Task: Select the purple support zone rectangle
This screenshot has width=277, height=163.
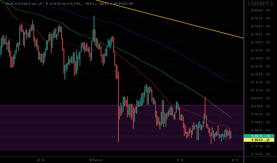Action: [x=122, y=127]
